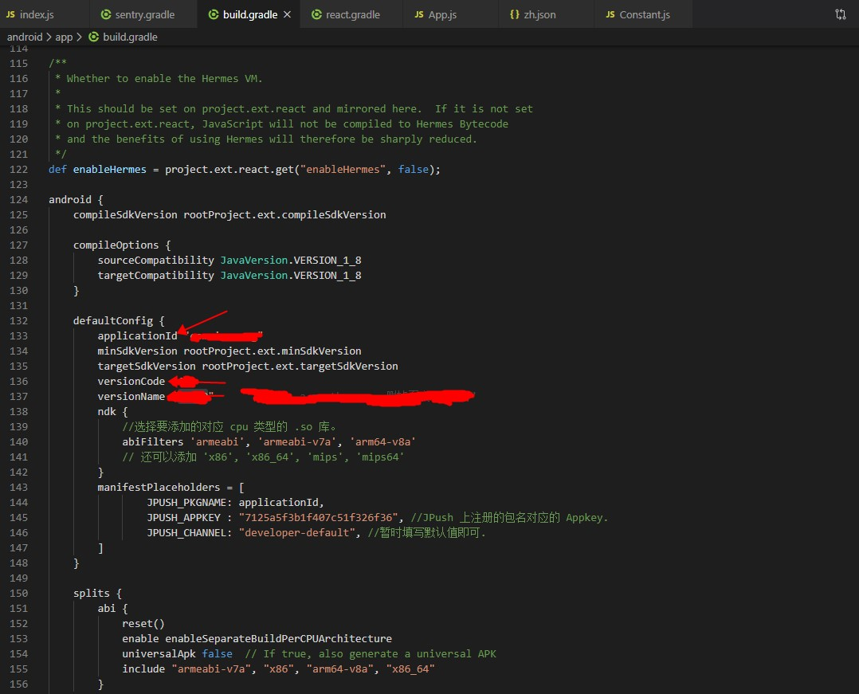Click line number 132 in the gutter
Image resolution: width=859 pixels, height=694 pixels.
click(x=18, y=320)
